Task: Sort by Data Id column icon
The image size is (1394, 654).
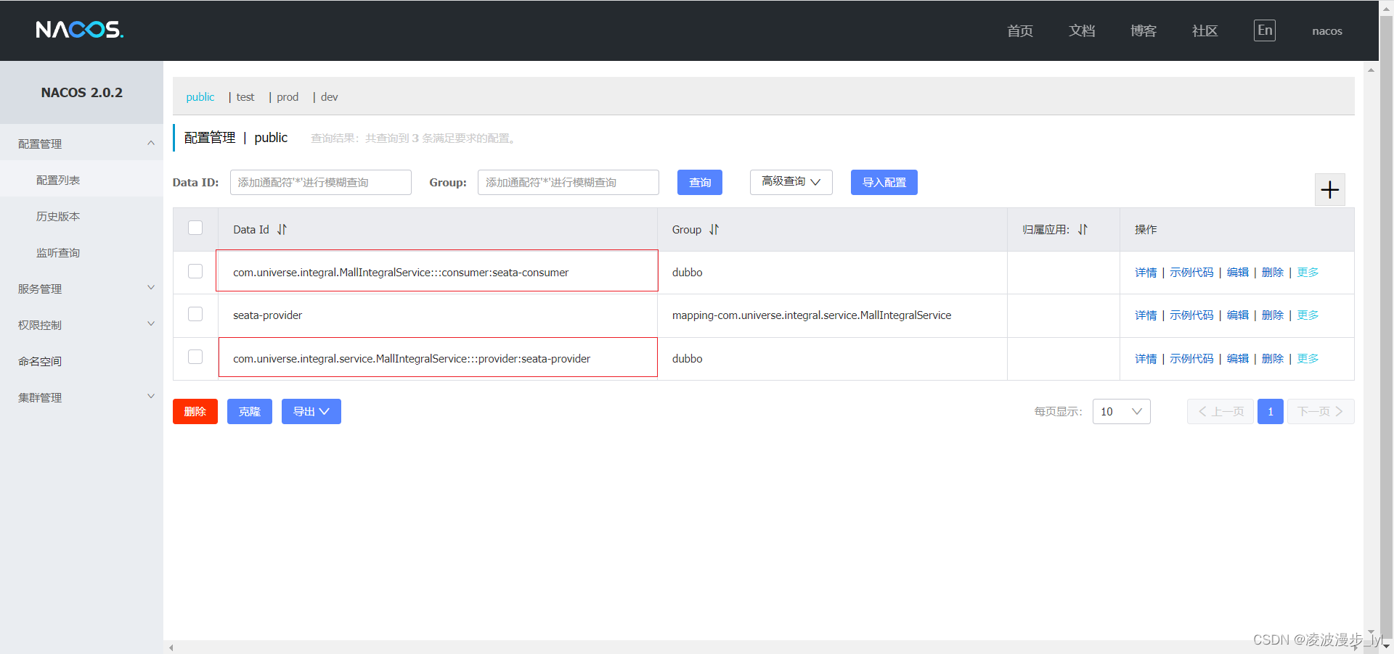Action: pyautogui.click(x=282, y=230)
